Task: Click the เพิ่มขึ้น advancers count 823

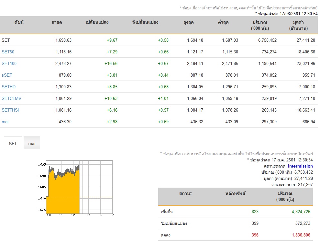Action: (255, 212)
